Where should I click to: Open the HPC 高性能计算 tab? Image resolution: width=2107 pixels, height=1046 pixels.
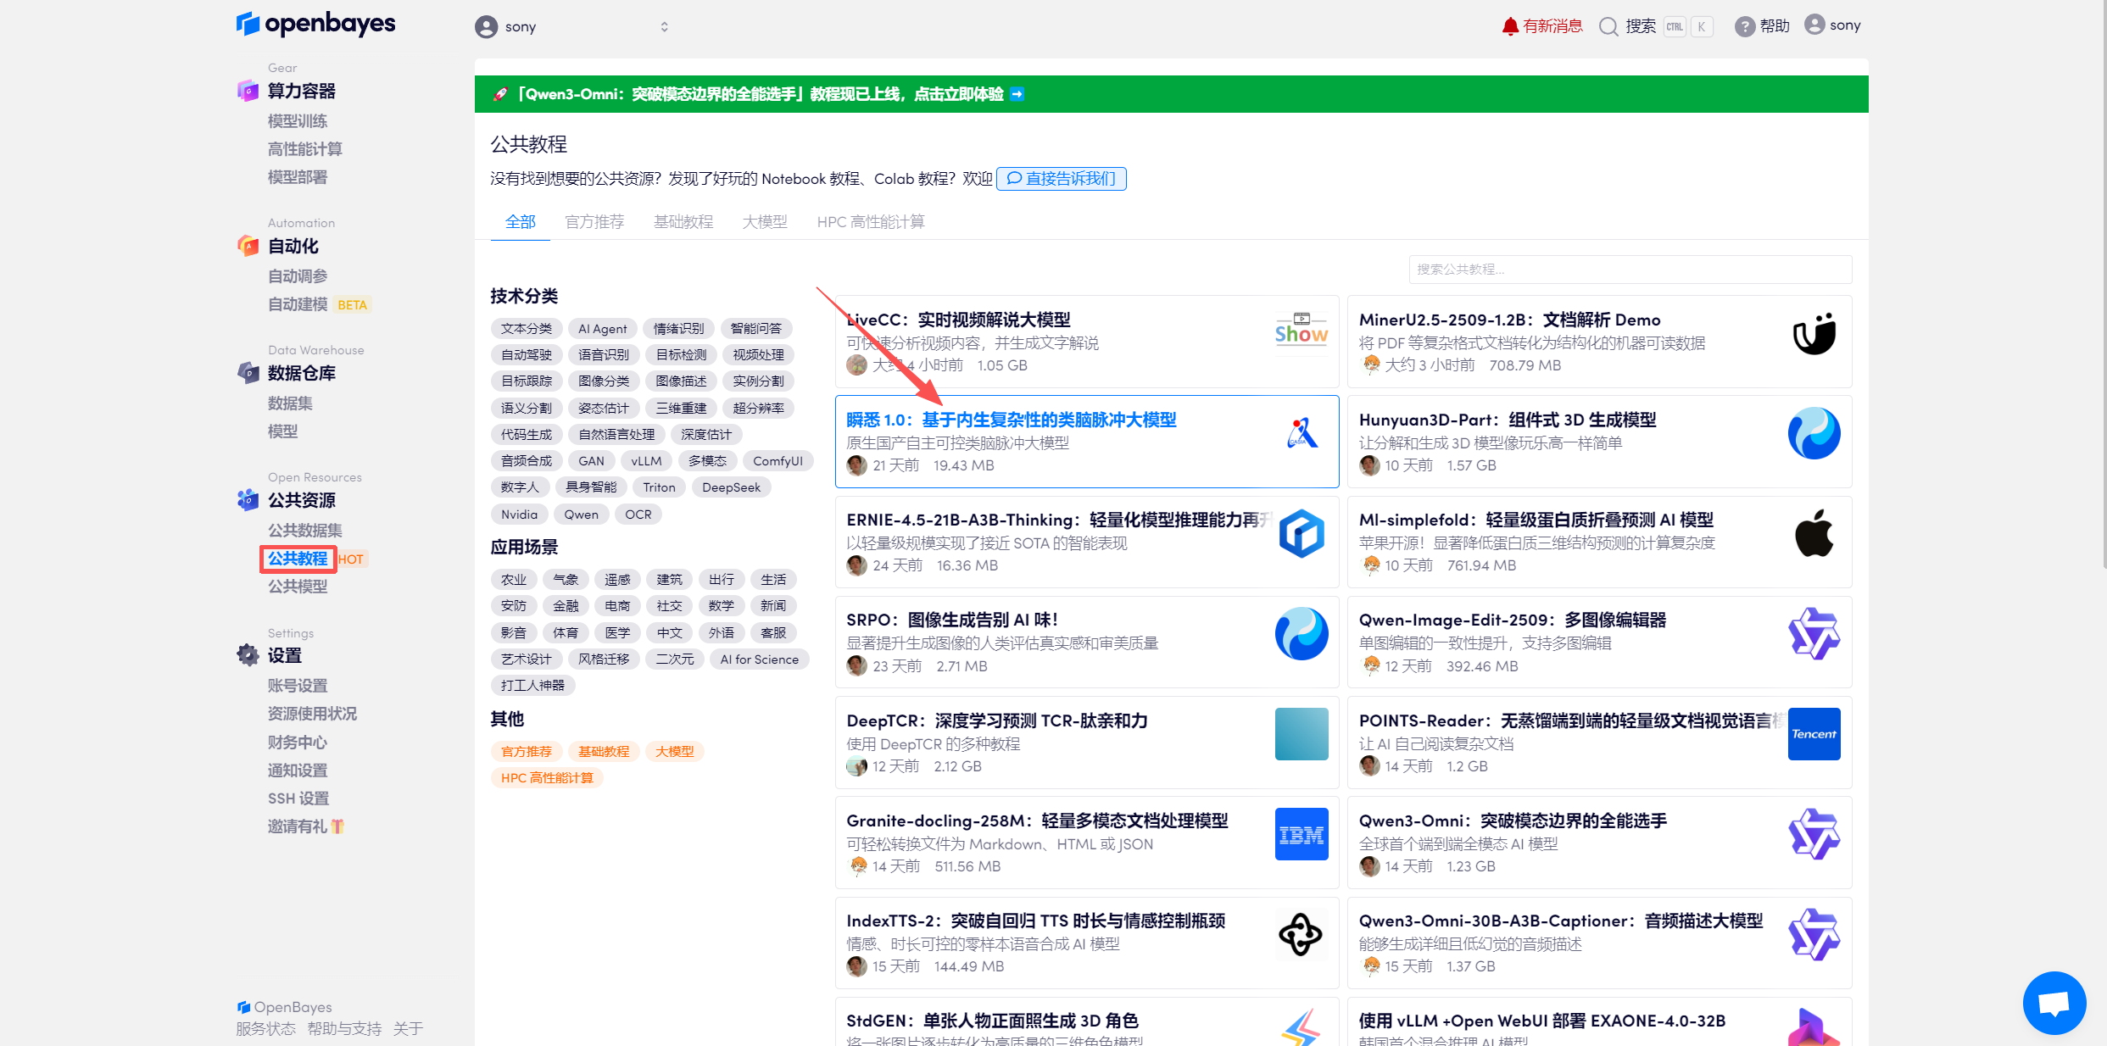tap(871, 222)
